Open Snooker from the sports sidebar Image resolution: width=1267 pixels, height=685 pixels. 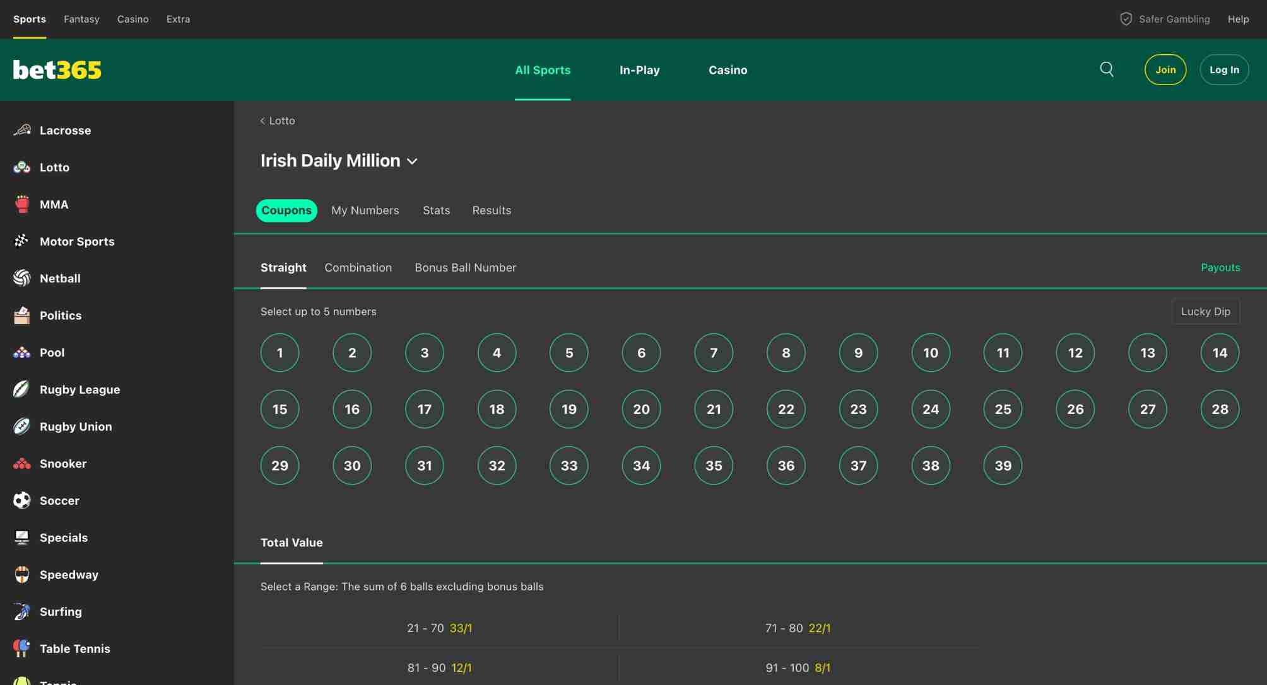point(63,463)
